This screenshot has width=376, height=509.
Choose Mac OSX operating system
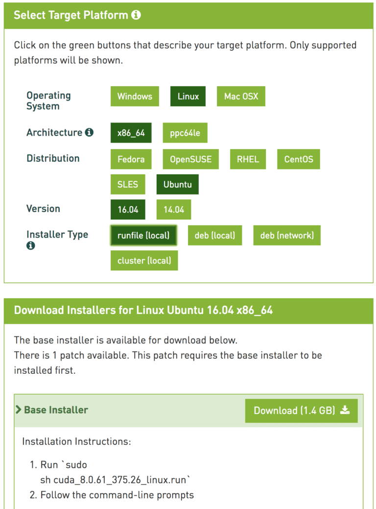[241, 97]
